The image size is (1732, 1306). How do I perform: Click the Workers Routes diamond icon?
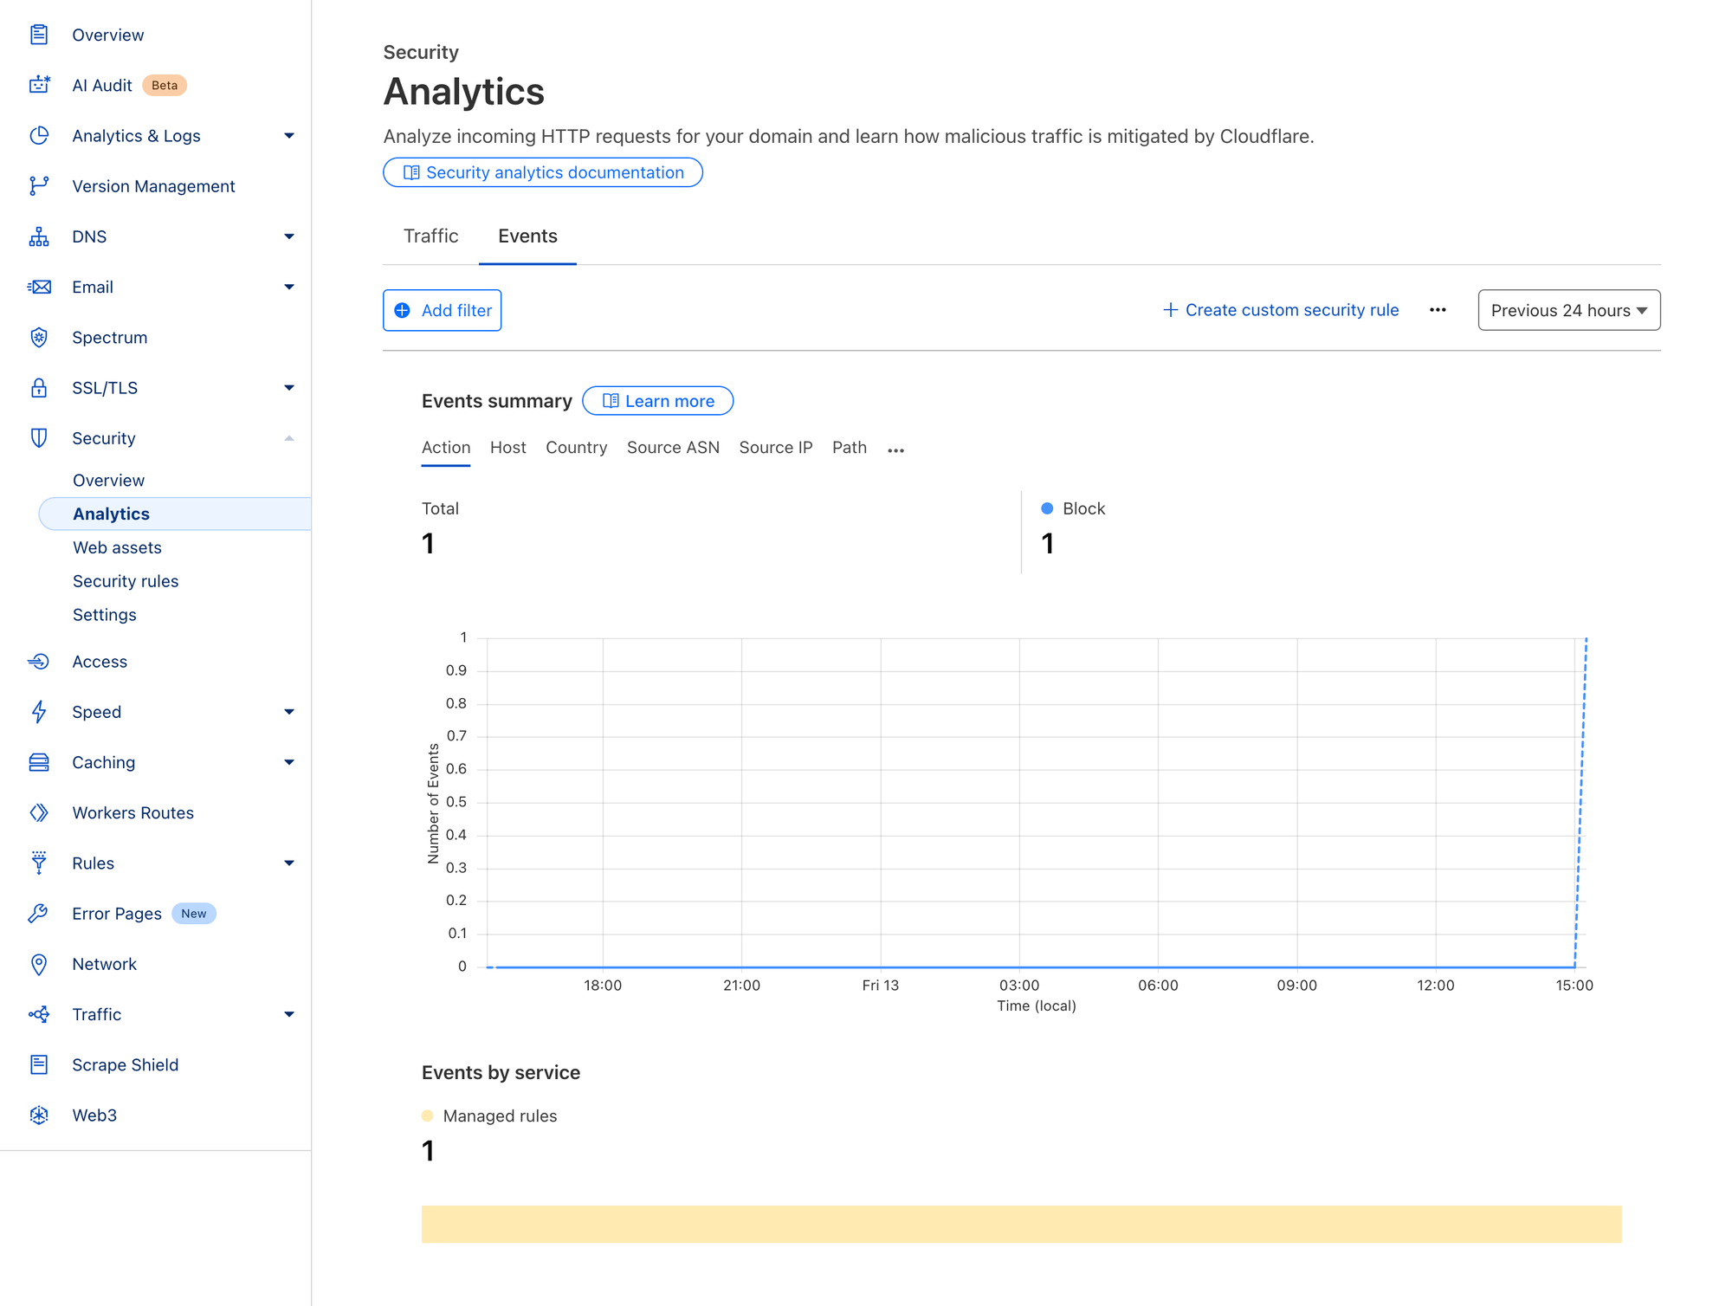(x=39, y=812)
